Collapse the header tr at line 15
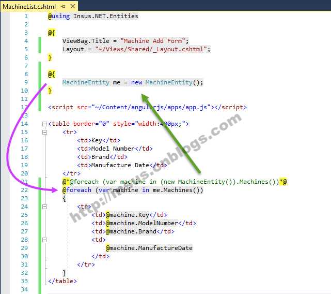331x294 pixels. (45, 132)
